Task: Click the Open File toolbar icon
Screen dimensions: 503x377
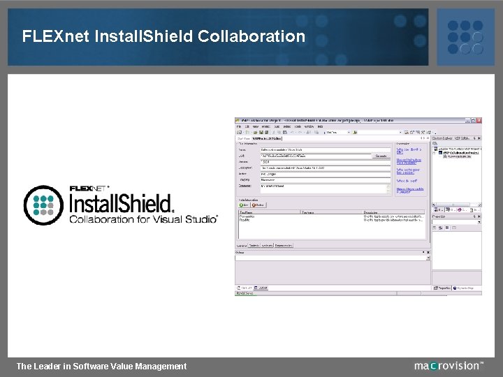Action: coord(256,133)
